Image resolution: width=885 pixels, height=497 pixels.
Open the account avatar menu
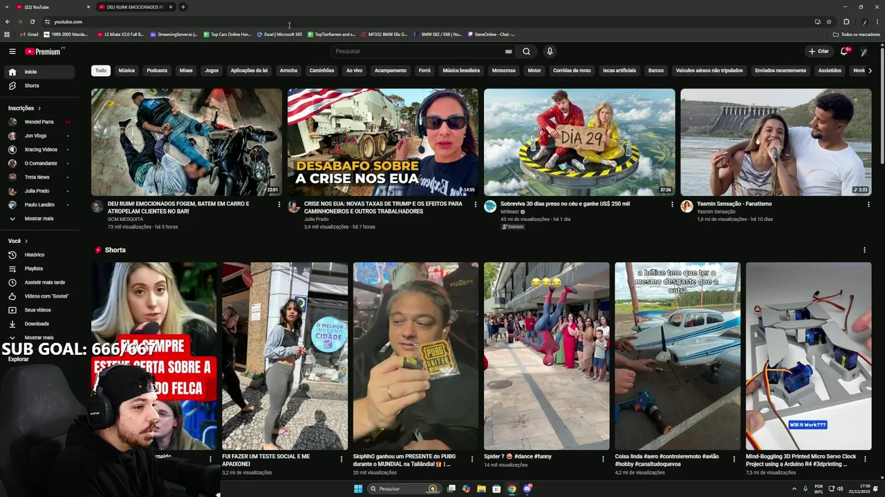point(864,51)
